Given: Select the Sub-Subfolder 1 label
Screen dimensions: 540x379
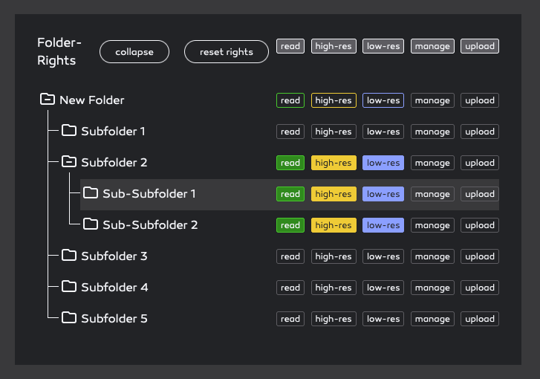Looking at the screenshot, I should pos(149,194).
